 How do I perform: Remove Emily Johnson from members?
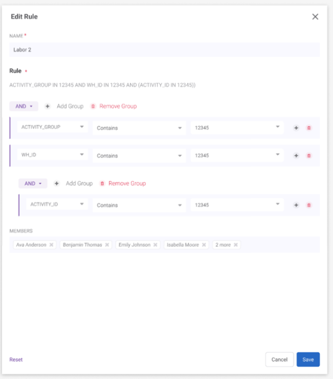tap(155, 245)
